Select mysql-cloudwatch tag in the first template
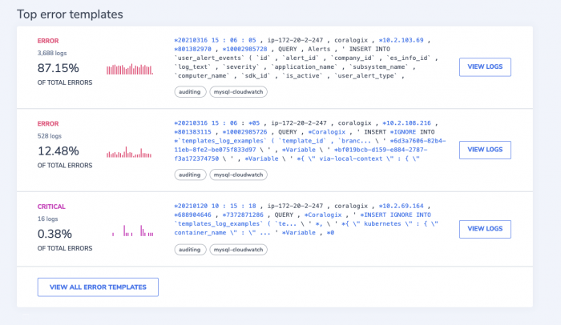This screenshot has width=561, height=325. [x=238, y=92]
